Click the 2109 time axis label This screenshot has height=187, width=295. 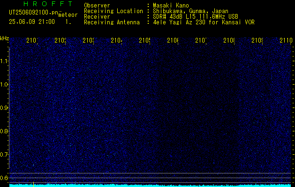click(257, 41)
